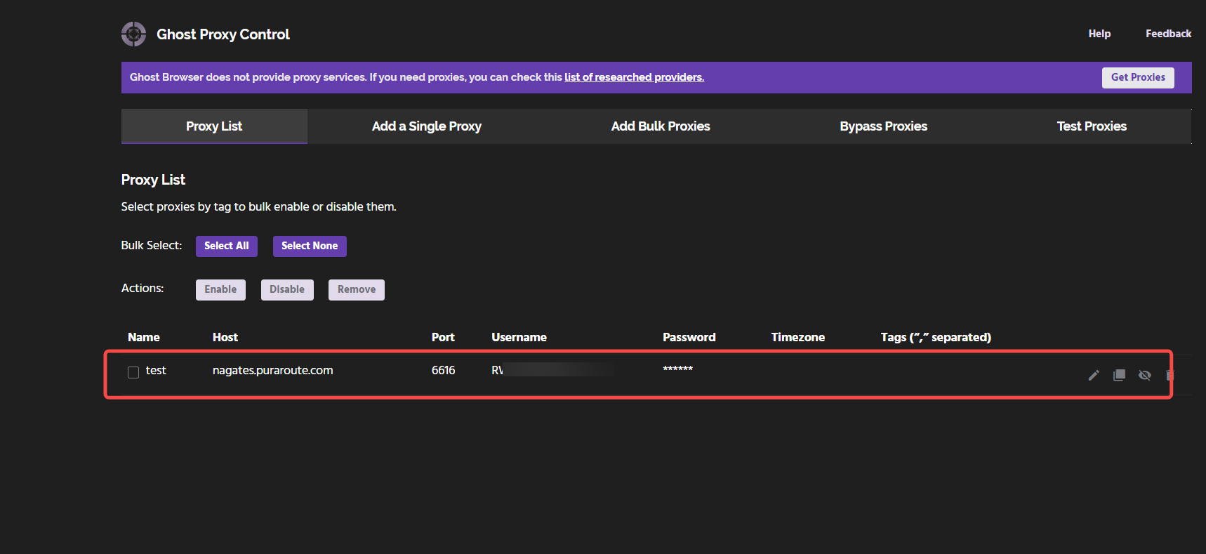Click the Username column header
Screen dimensions: 1206x554
[519, 338]
